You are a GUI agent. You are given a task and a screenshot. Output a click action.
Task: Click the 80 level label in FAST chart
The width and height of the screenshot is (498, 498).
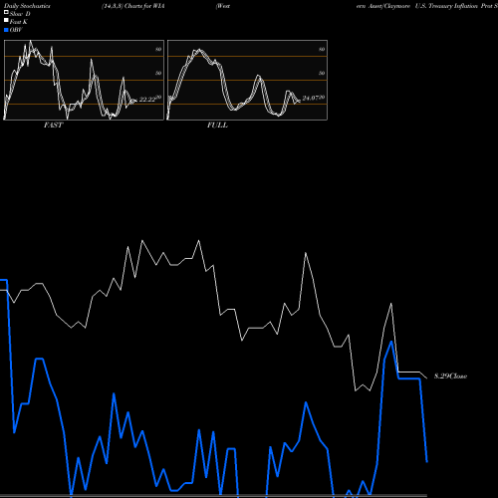[158, 49]
